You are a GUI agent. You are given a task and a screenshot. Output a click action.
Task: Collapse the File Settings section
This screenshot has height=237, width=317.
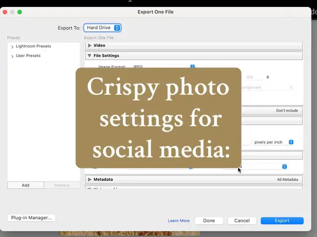pyautogui.click(x=90, y=56)
